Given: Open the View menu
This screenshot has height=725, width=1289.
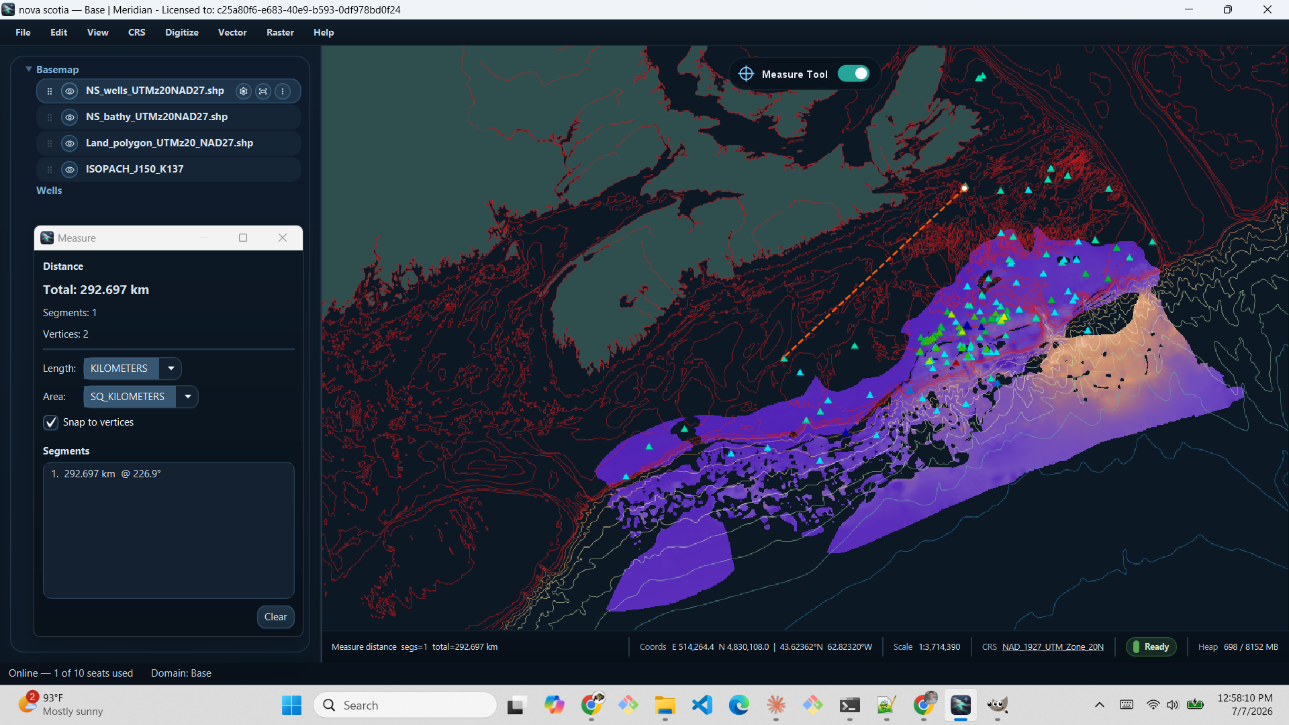Looking at the screenshot, I should 97,32.
